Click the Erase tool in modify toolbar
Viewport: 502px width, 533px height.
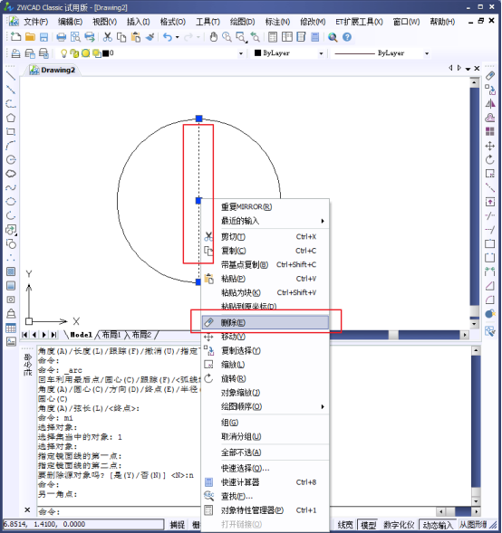pyautogui.click(x=490, y=75)
